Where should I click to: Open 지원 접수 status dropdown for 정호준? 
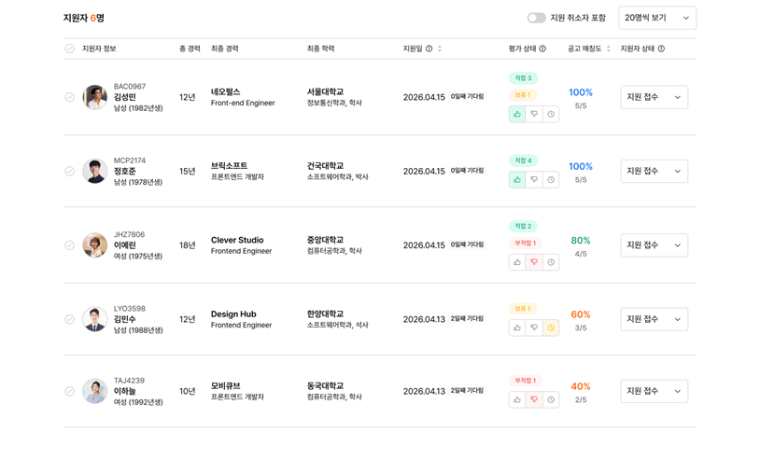(x=654, y=172)
